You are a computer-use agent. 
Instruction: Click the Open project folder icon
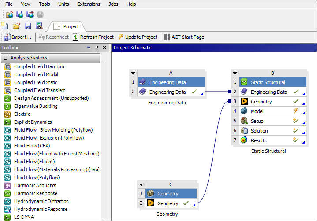click(x=16, y=26)
